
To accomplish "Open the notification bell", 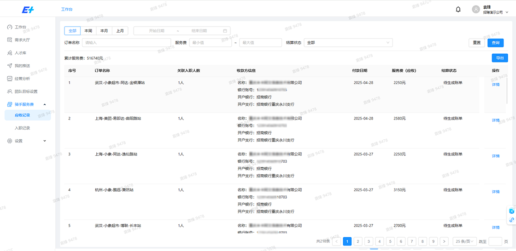I will tap(458, 10).
